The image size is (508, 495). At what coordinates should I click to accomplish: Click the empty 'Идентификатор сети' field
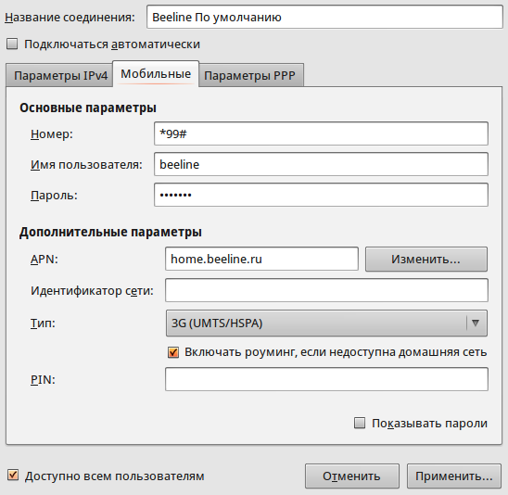click(x=326, y=290)
